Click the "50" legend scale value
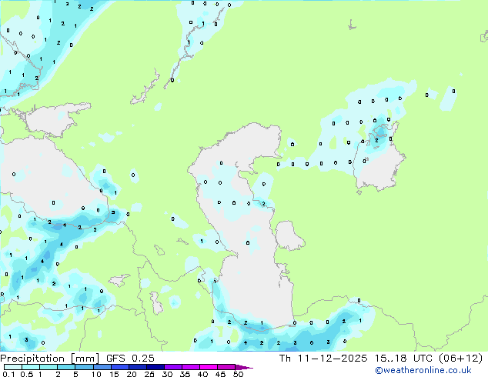488x377 pixels. (238, 374)
